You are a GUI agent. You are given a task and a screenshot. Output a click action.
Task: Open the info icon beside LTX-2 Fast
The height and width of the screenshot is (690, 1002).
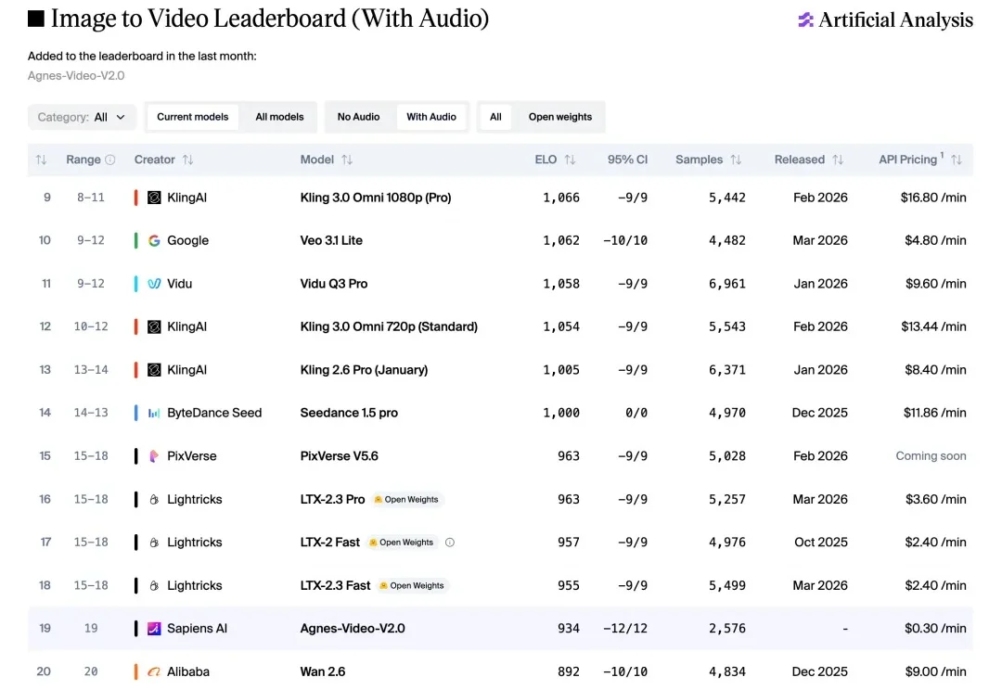[450, 543]
